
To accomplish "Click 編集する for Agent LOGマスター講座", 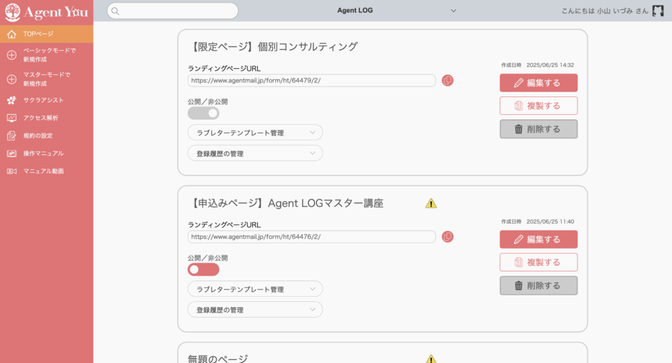I will pyautogui.click(x=538, y=239).
